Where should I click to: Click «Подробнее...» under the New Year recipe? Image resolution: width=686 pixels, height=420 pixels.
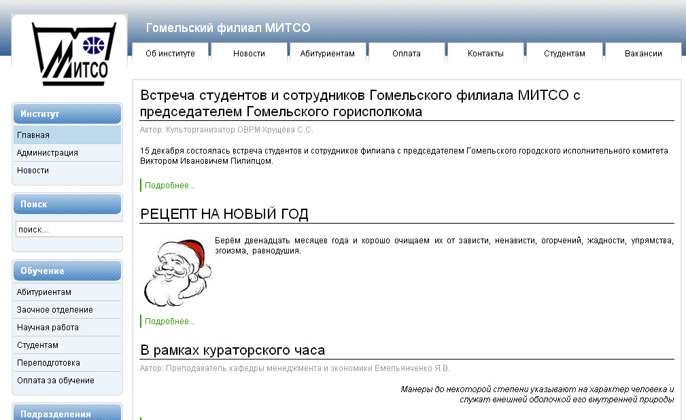[170, 321]
